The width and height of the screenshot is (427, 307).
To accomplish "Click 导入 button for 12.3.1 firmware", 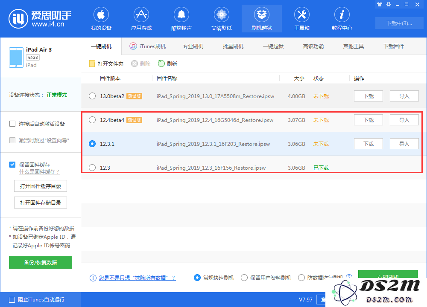I will point(404,144).
